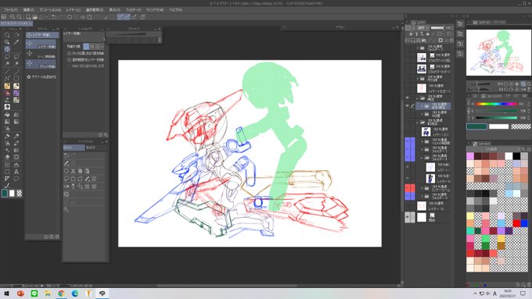
Task: Expand the selected folder layer's arrow
Action: click(x=422, y=106)
